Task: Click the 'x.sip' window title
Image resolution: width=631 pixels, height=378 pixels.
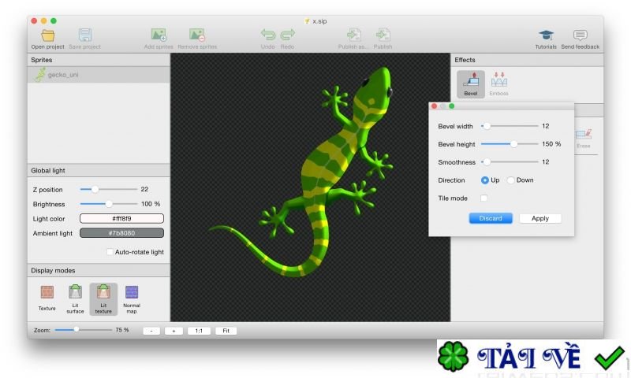Action: pos(319,21)
